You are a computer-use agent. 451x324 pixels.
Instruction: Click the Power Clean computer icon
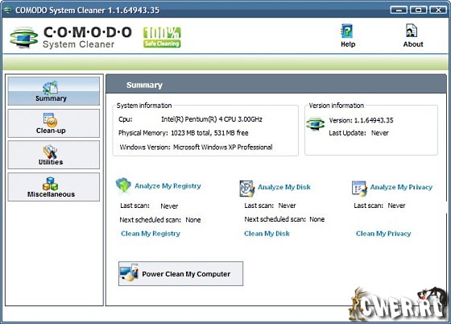pyautogui.click(x=130, y=272)
